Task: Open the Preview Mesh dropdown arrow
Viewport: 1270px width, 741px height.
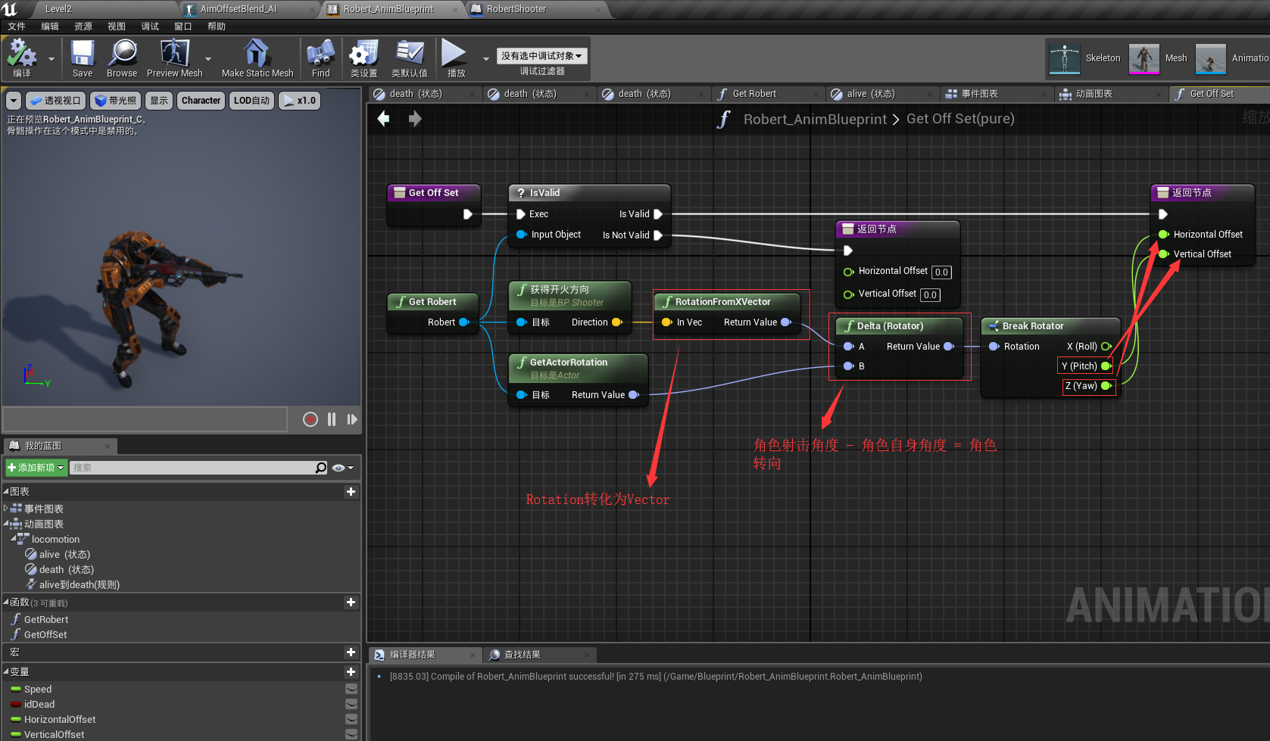Action: coord(208,58)
